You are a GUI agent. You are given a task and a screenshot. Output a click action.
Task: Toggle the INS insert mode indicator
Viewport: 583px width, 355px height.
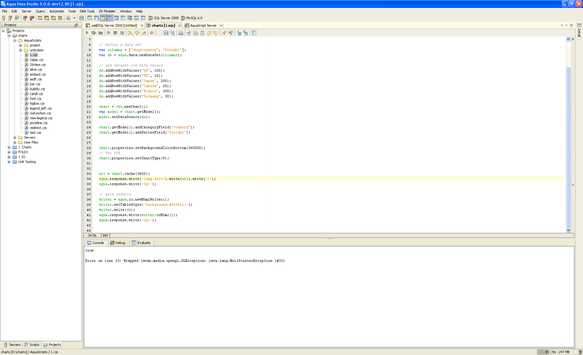pos(105,235)
